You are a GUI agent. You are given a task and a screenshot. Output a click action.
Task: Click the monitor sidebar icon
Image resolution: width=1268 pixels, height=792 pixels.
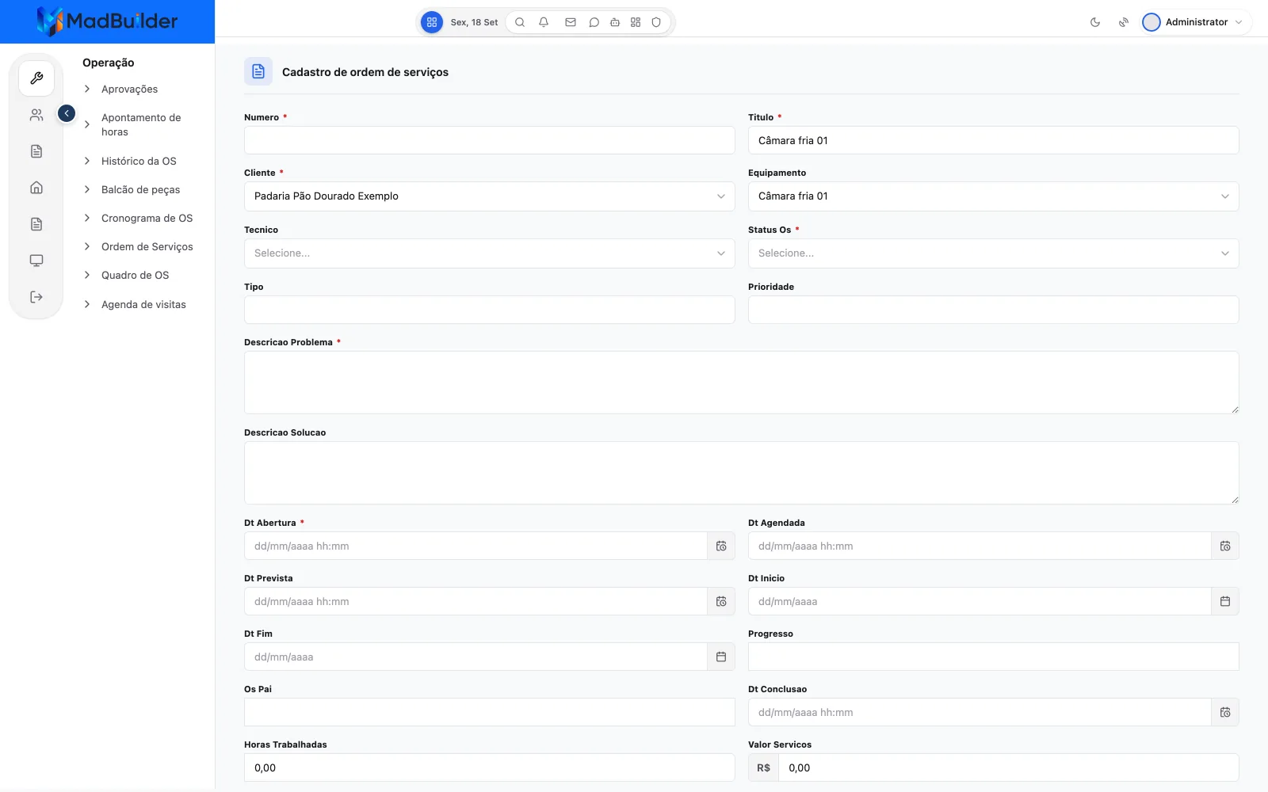[36, 261]
